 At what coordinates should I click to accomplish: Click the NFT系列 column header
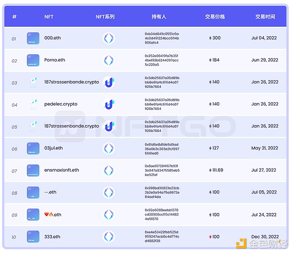pyautogui.click(x=105, y=17)
